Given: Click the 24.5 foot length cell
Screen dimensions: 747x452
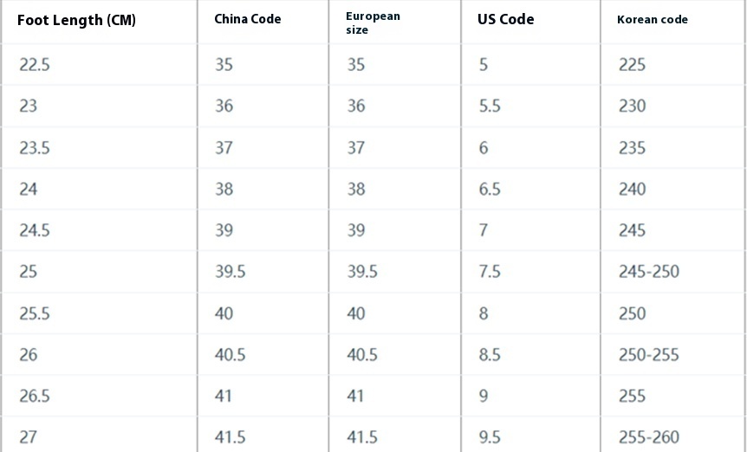Looking at the screenshot, I should pyautogui.click(x=35, y=230).
